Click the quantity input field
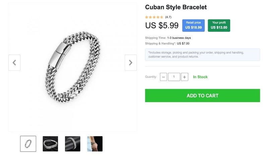 tap(174, 77)
